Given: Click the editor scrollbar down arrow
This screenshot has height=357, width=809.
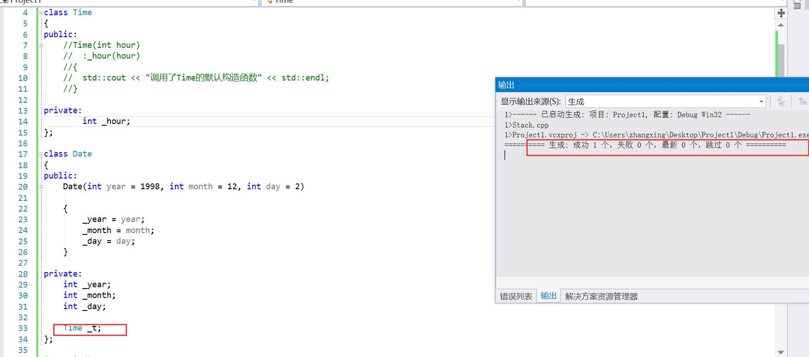Looking at the screenshot, I should [781, 352].
